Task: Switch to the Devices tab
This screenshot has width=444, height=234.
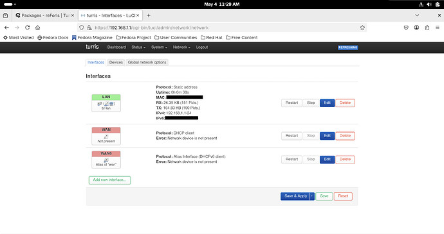Action: tap(116, 62)
